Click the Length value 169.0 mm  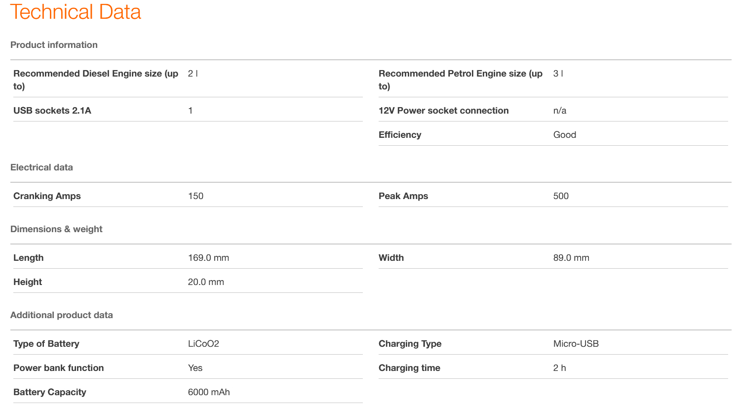pos(208,258)
